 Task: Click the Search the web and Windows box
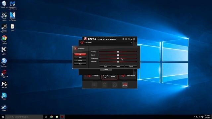click(x=24, y=117)
